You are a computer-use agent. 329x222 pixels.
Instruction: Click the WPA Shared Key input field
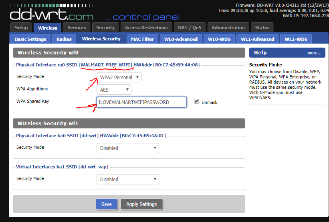pos(141,102)
